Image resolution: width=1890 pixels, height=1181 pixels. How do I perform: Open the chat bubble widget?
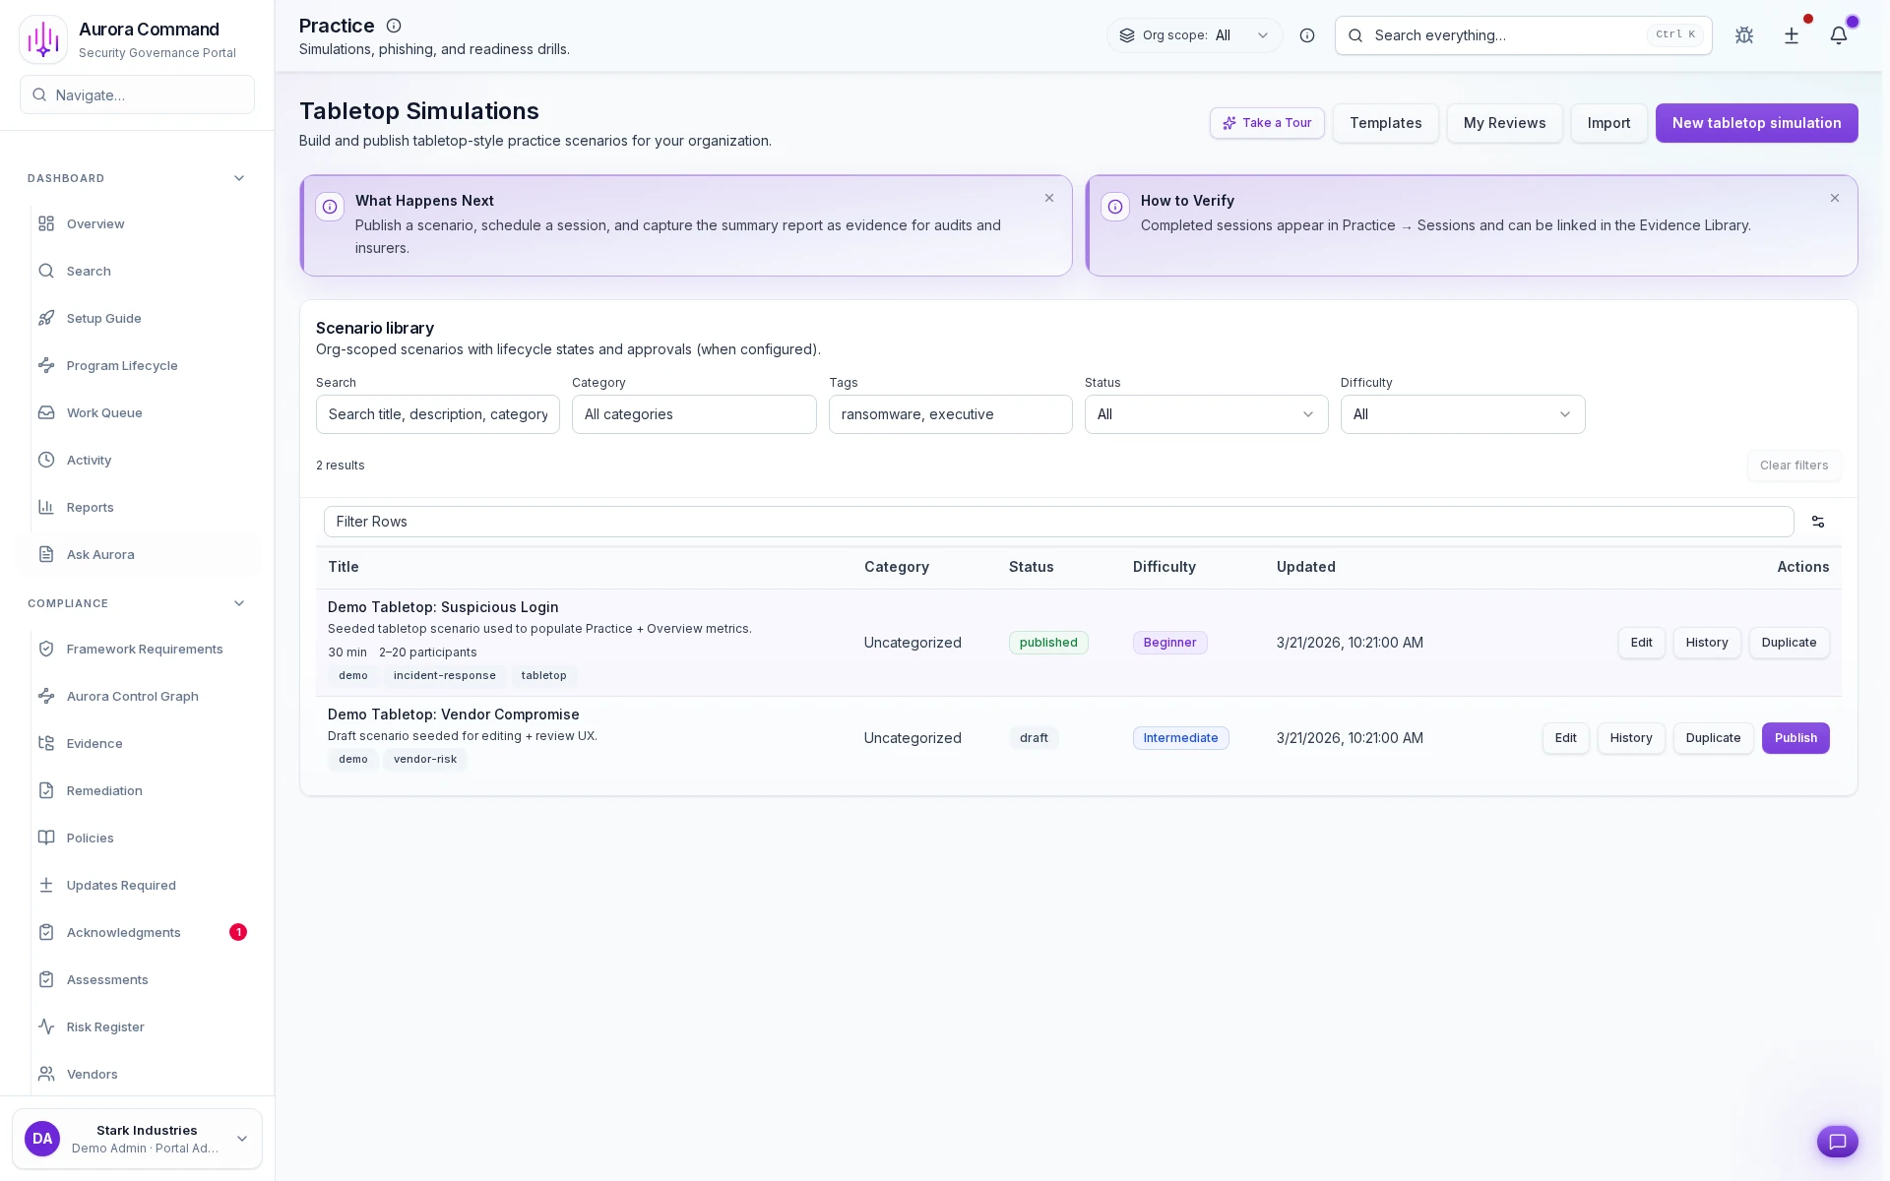tap(1837, 1141)
